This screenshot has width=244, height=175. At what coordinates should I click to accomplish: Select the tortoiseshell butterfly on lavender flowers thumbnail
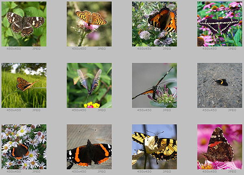pos(155,24)
